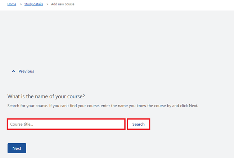Click the instruction text about searching for your course
This screenshot has width=234, height=158.
pyautogui.click(x=103, y=106)
